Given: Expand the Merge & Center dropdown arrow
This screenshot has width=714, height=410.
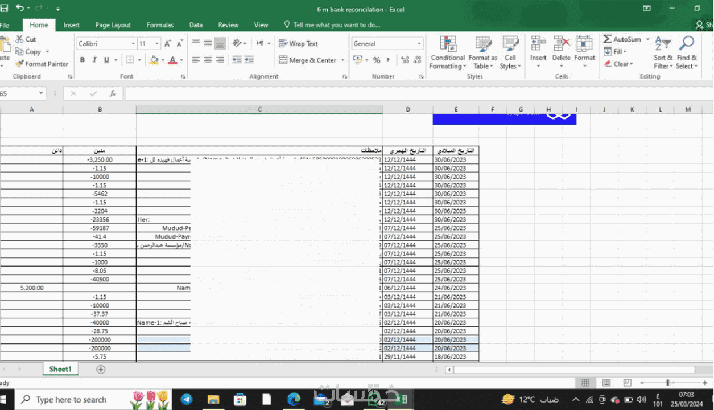Looking at the screenshot, I should click(342, 60).
